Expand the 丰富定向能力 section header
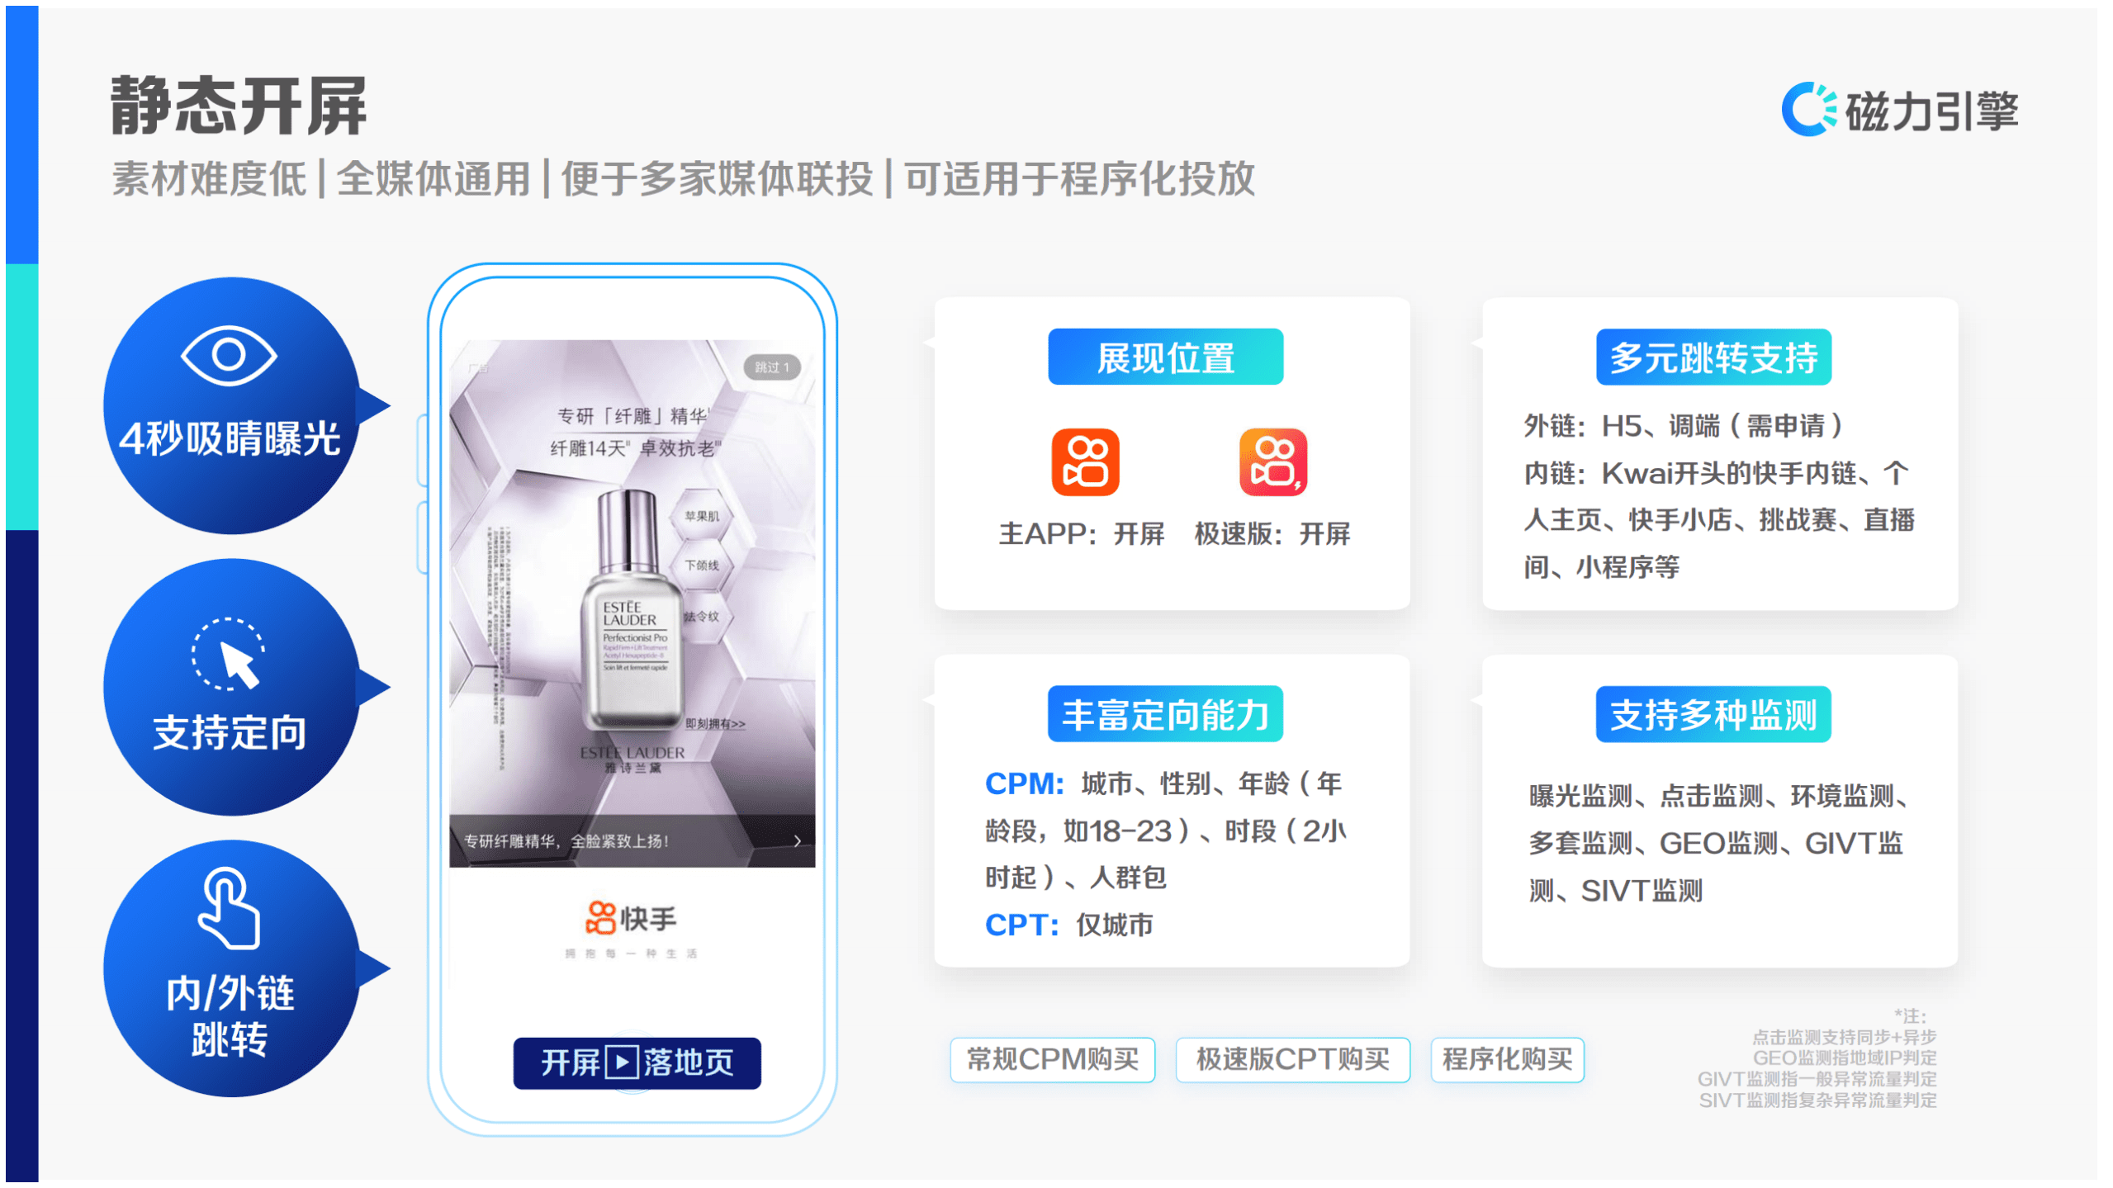 coord(1164,714)
